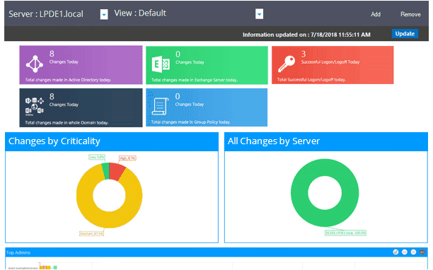Select the Changes by Criticality panel title

54,141
